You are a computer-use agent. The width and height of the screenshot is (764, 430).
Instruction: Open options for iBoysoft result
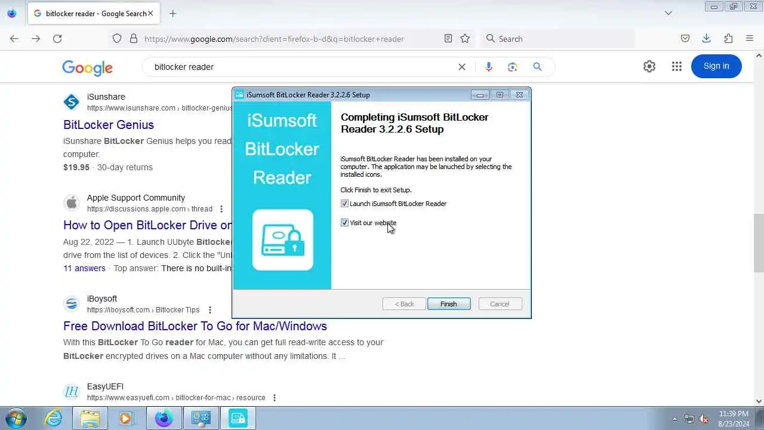(x=210, y=310)
